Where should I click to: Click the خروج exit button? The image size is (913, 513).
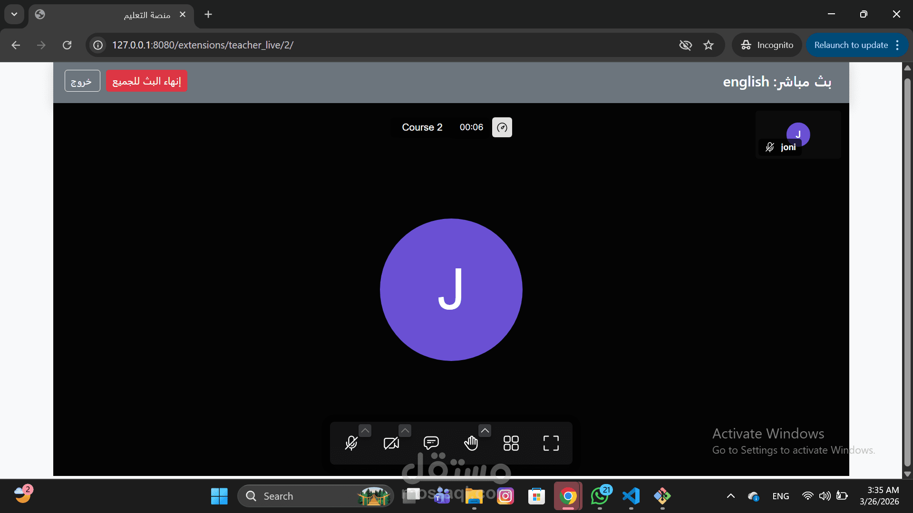click(82, 81)
